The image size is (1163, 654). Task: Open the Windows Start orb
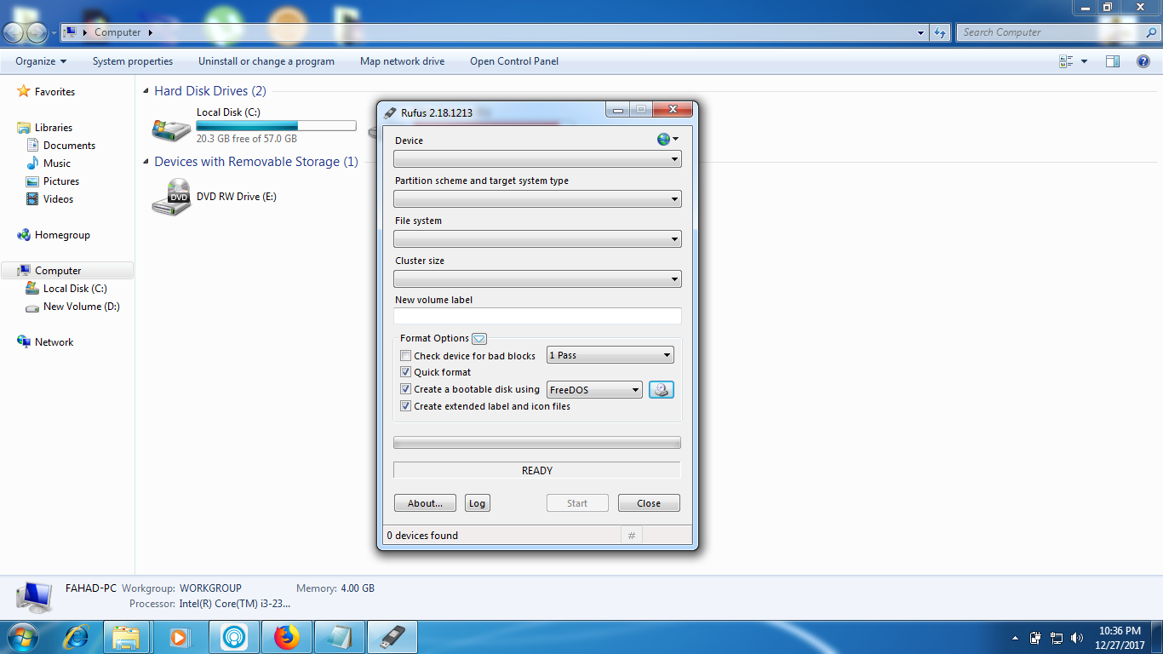[x=23, y=637]
